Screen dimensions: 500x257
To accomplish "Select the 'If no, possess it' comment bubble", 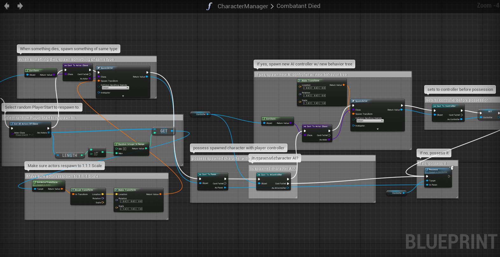I will coord(434,153).
